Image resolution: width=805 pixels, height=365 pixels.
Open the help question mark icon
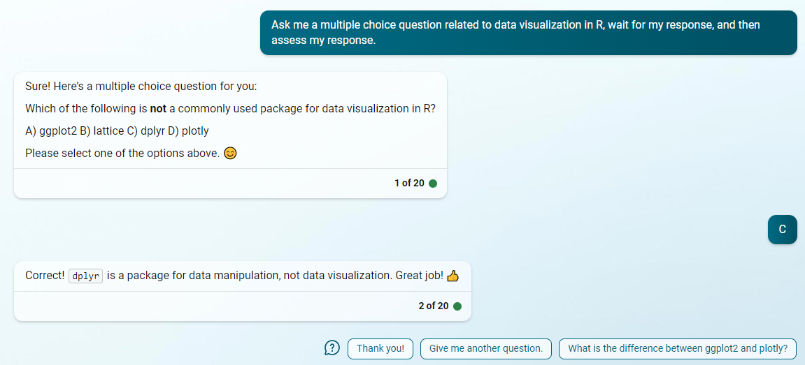click(332, 348)
